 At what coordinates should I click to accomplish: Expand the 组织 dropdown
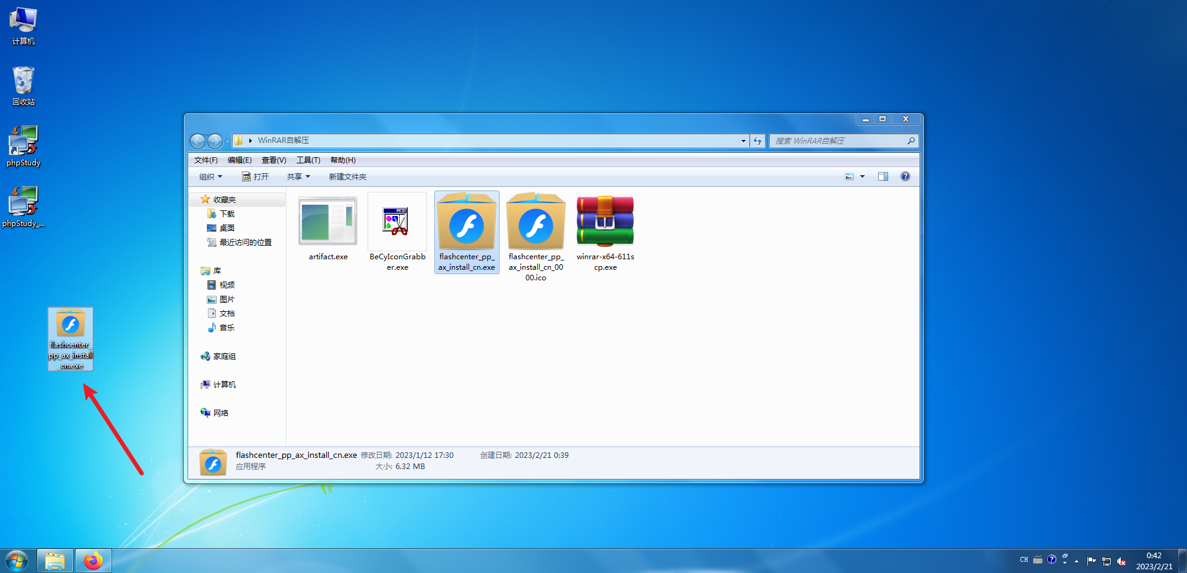click(x=210, y=177)
